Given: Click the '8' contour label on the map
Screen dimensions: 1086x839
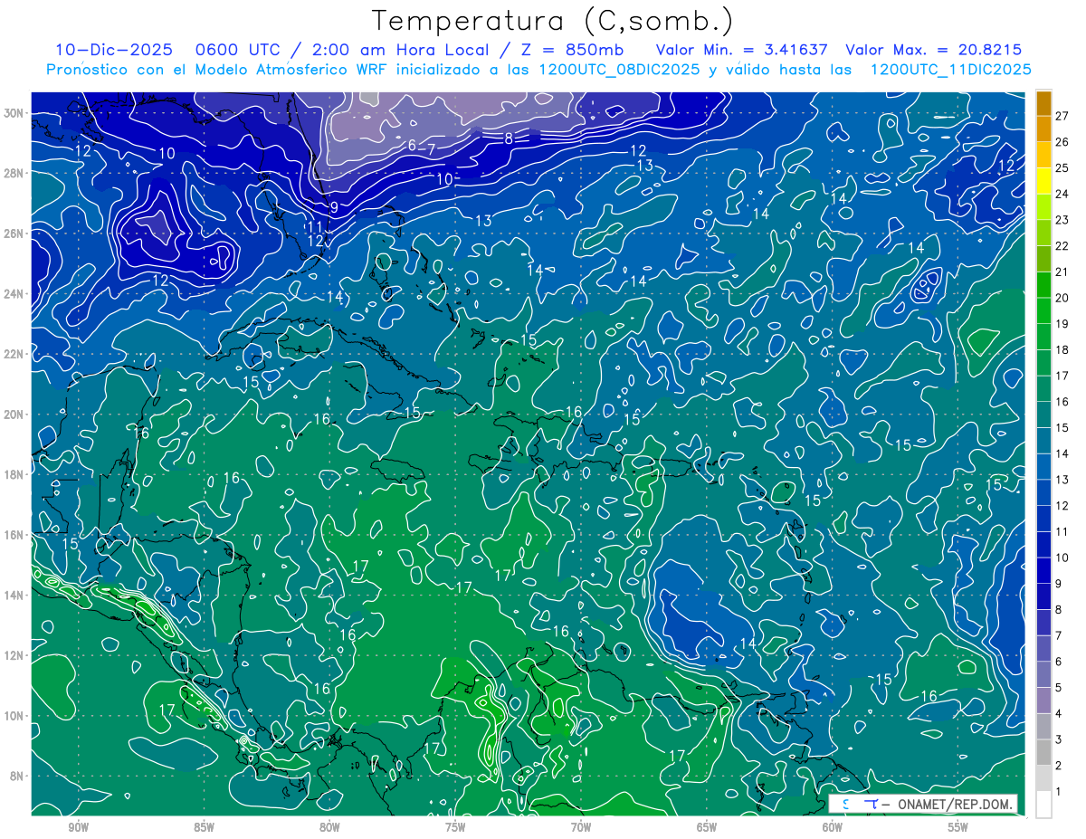Looking at the screenshot, I should 509,138.
